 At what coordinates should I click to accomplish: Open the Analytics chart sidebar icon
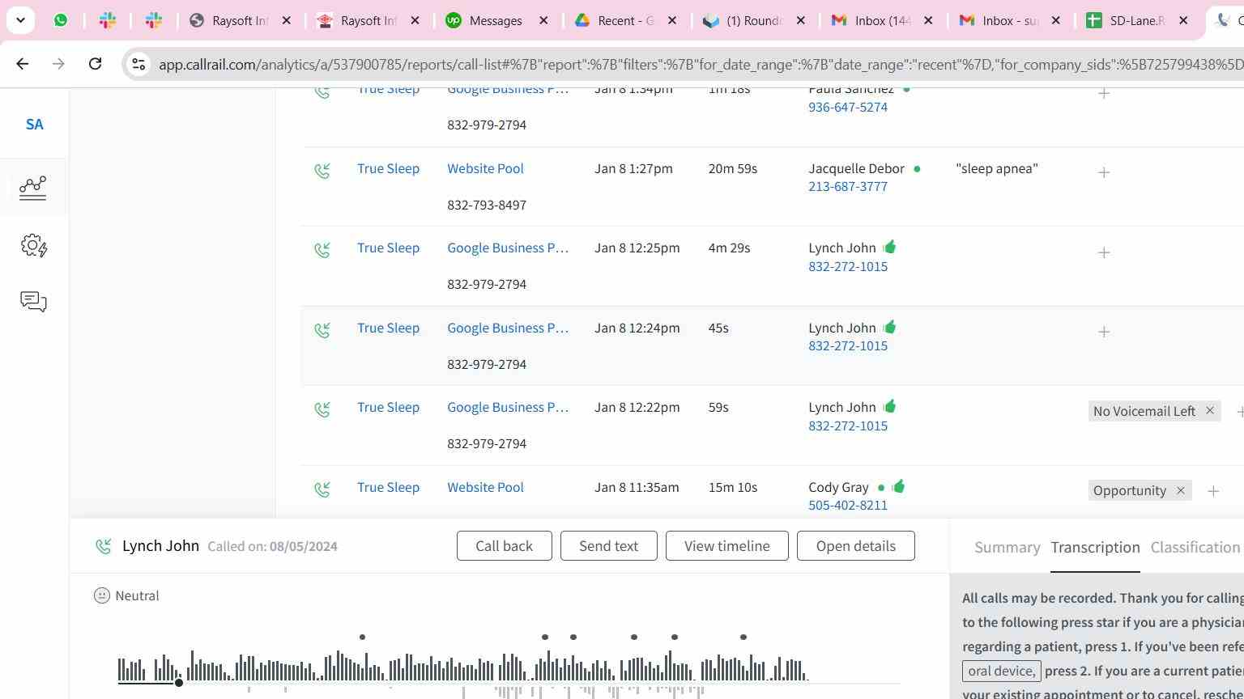coord(33,188)
